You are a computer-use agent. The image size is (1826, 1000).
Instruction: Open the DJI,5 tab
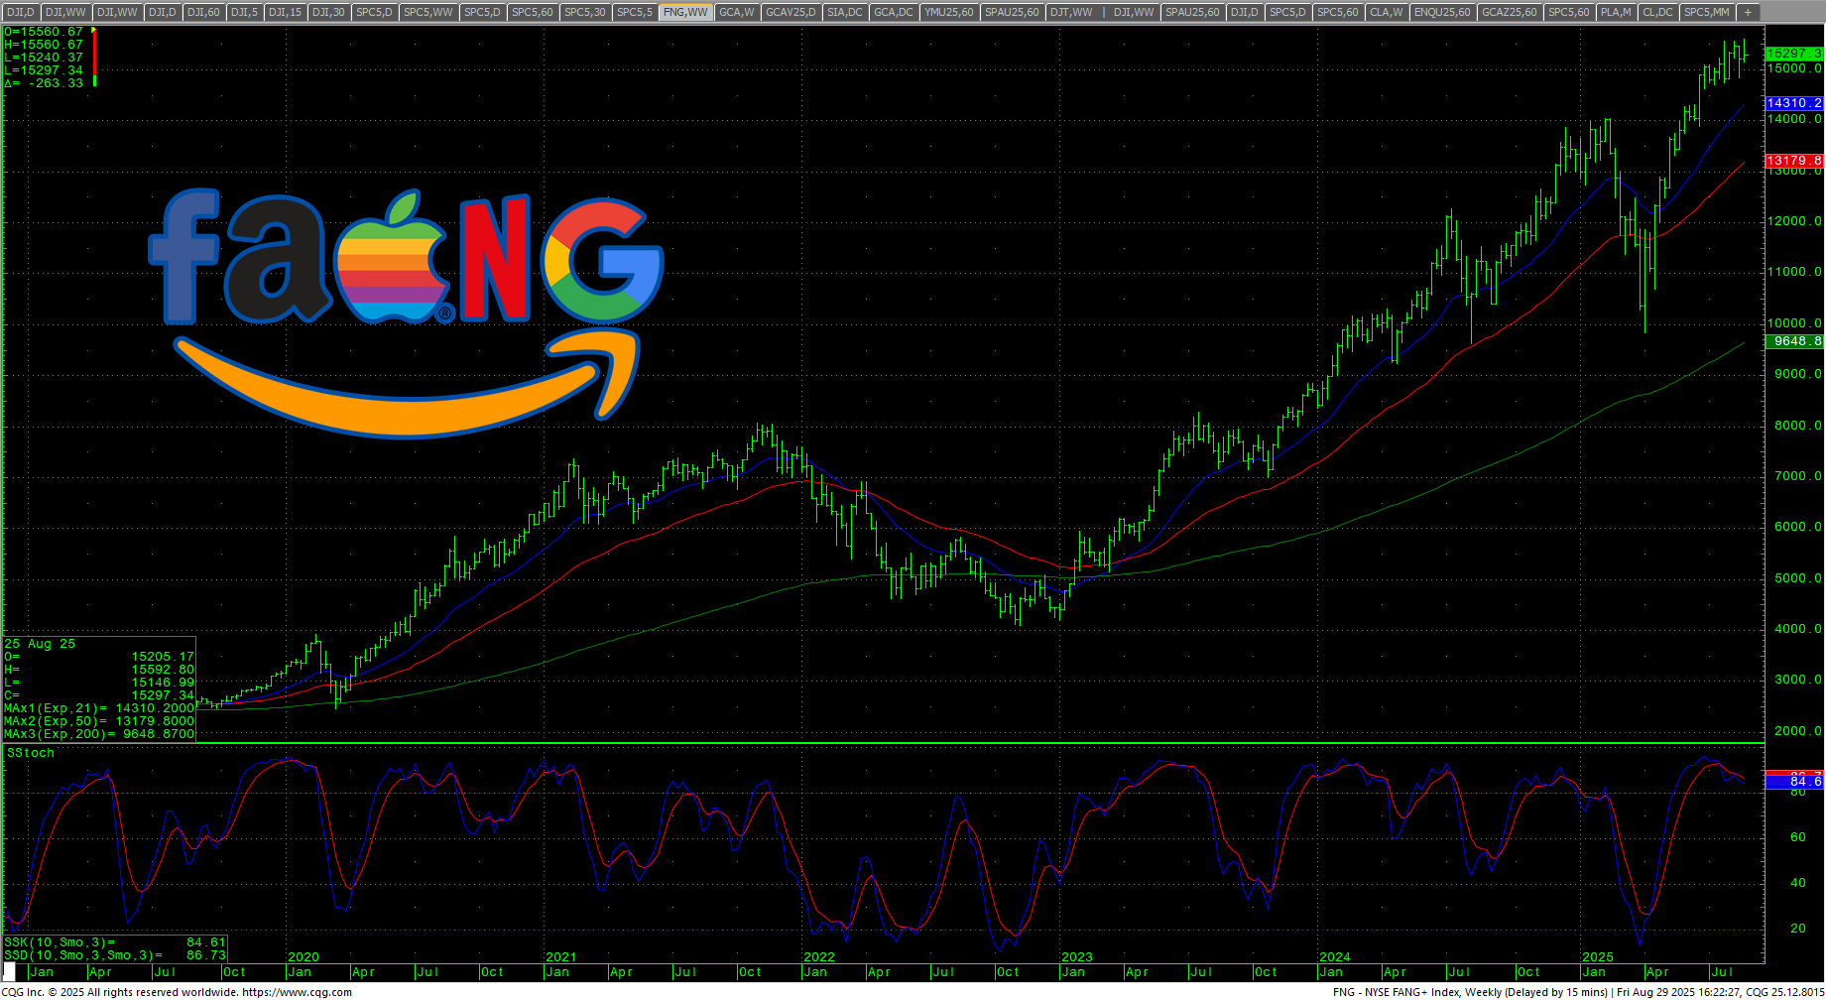coord(244,12)
